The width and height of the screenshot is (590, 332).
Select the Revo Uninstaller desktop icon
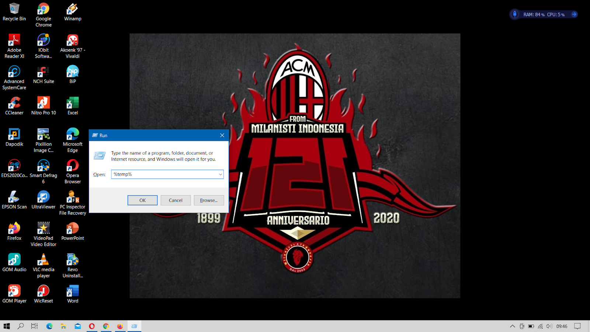pos(73,266)
